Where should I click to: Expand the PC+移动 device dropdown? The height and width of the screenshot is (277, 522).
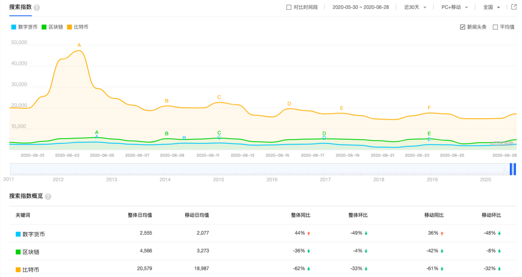click(455, 7)
